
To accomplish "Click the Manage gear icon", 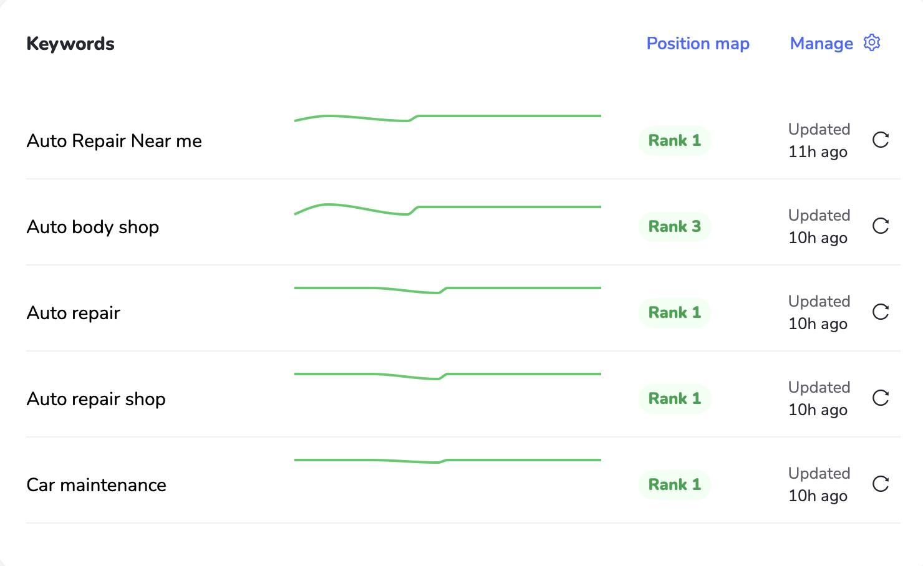I will tap(872, 43).
